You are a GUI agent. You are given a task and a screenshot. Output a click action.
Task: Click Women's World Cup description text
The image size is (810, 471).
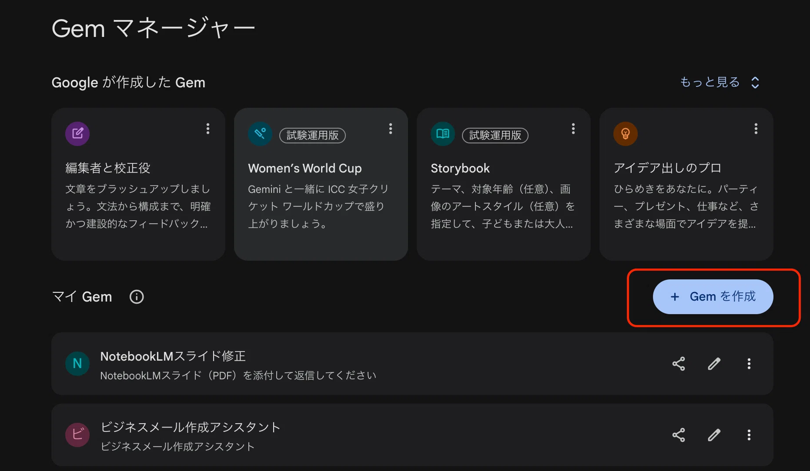point(318,206)
